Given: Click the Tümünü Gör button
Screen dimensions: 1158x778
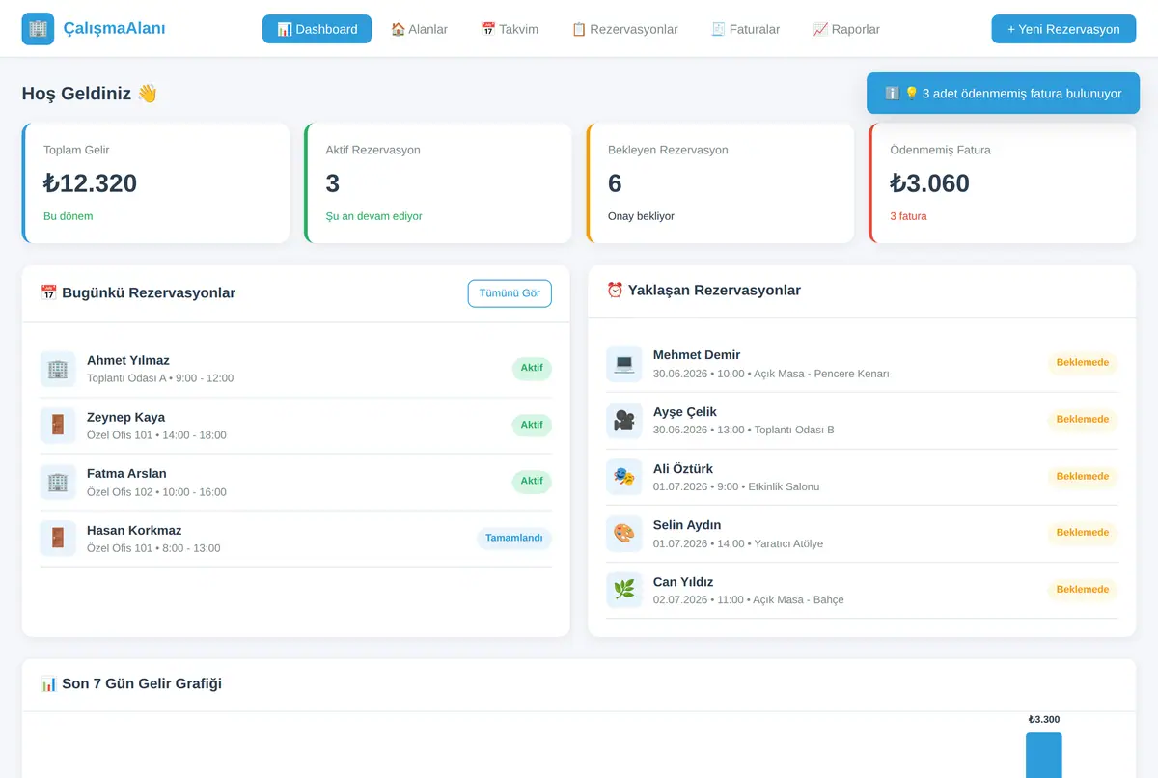Looking at the screenshot, I should coord(510,293).
